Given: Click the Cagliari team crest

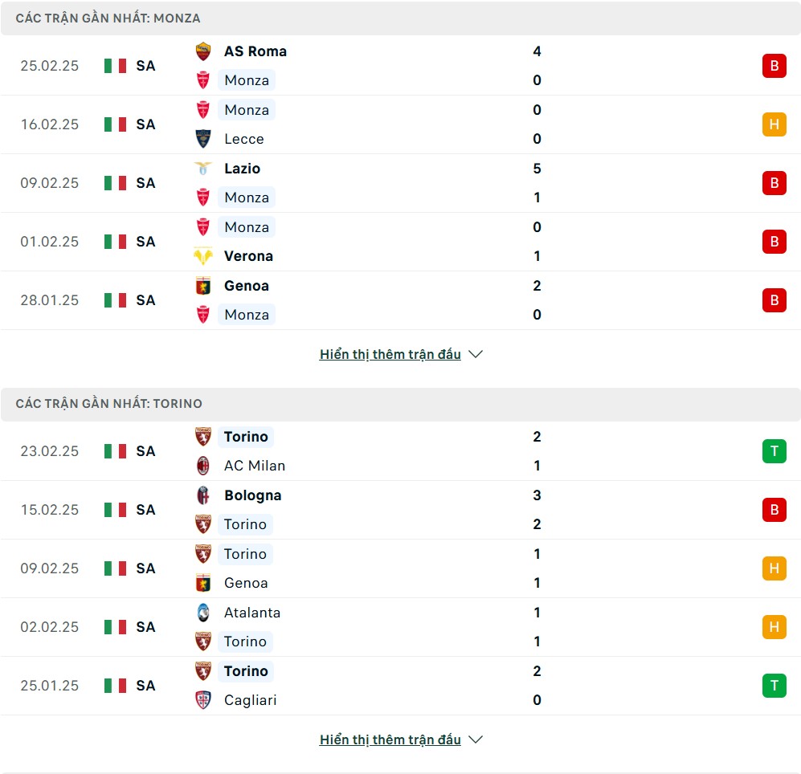Looking at the screenshot, I should (x=203, y=700).
